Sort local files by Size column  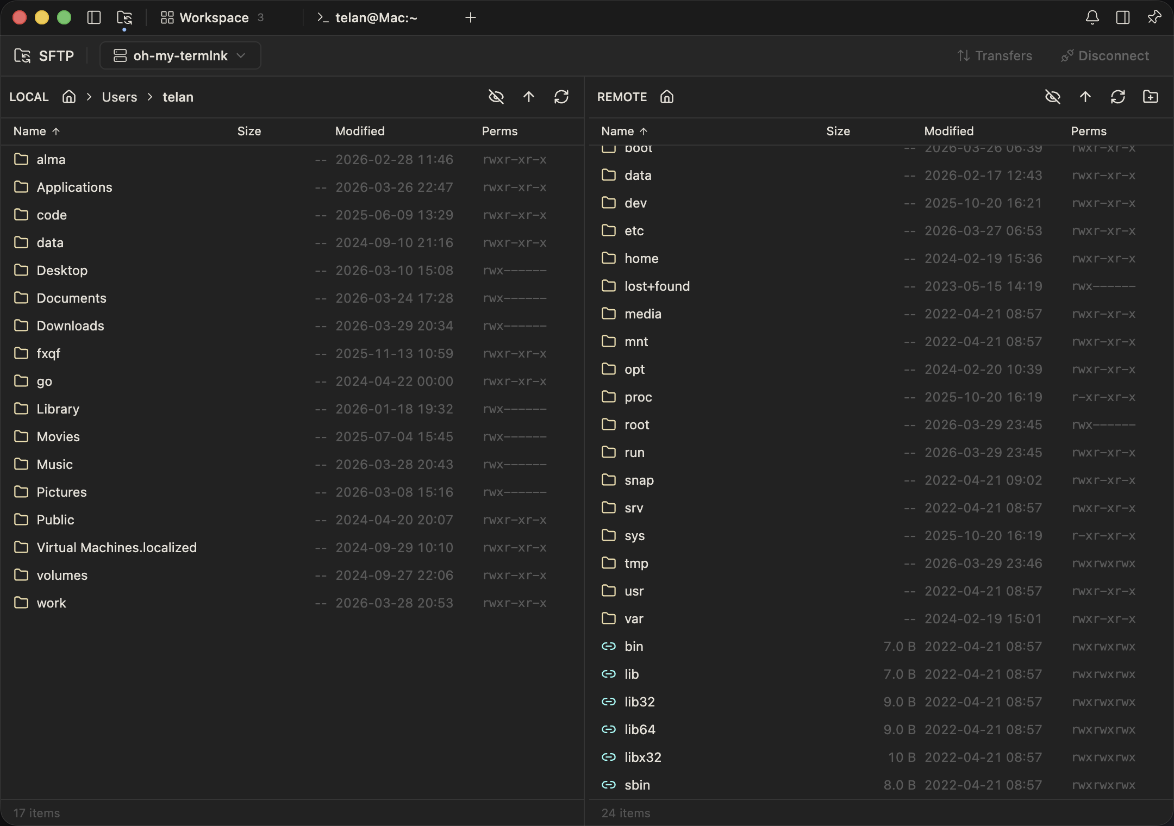point(249,131)
